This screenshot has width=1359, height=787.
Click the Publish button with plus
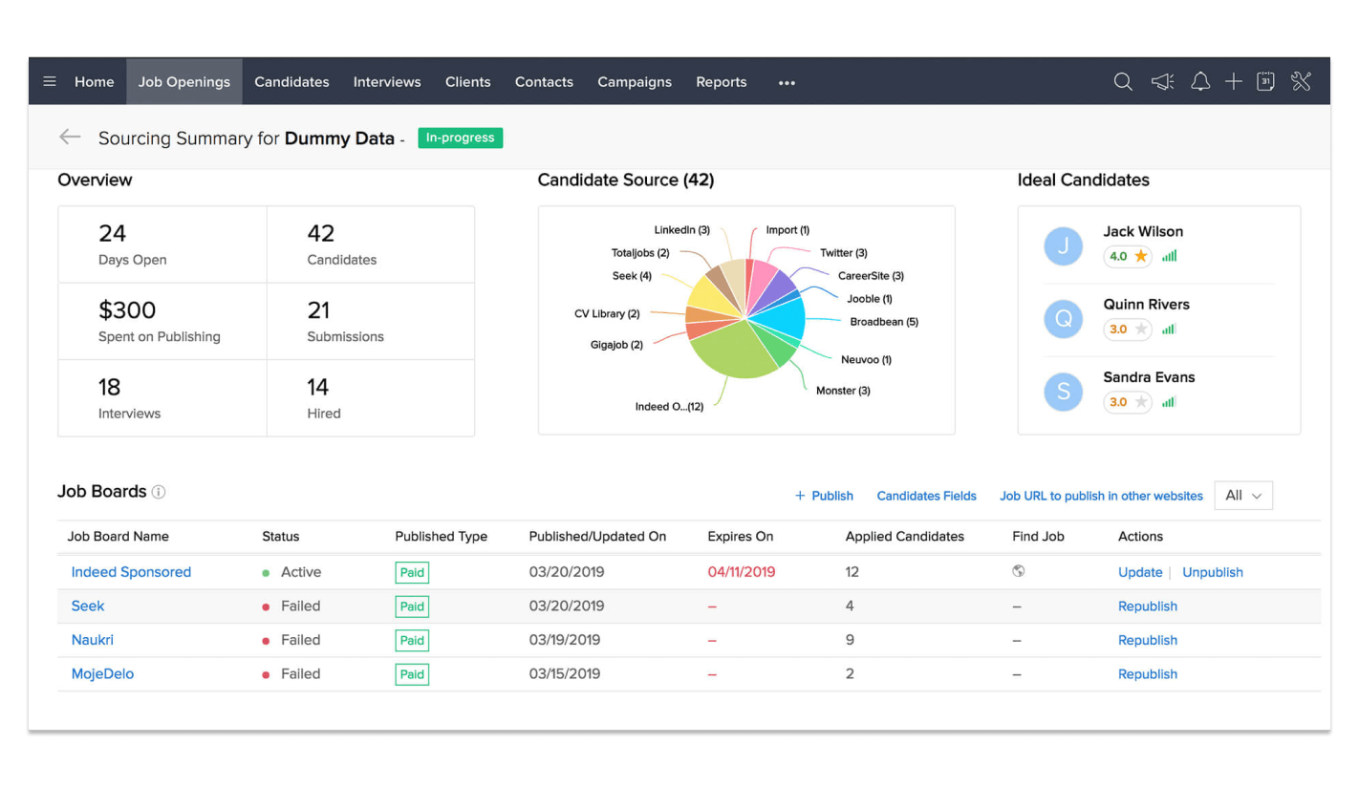pyautogui.click(x=824, y=496)
